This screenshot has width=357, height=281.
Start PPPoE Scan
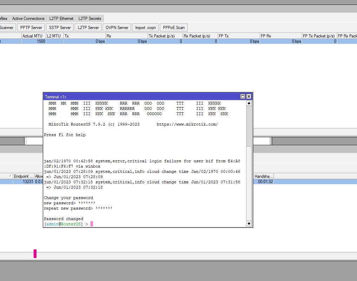coord(174,28)
